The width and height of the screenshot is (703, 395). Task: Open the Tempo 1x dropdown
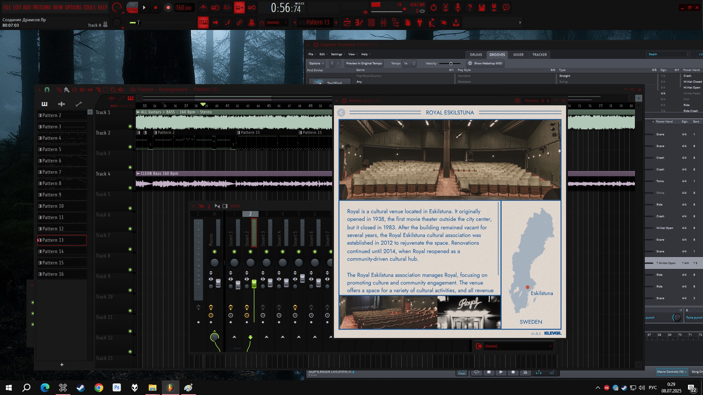click(409, 63)
